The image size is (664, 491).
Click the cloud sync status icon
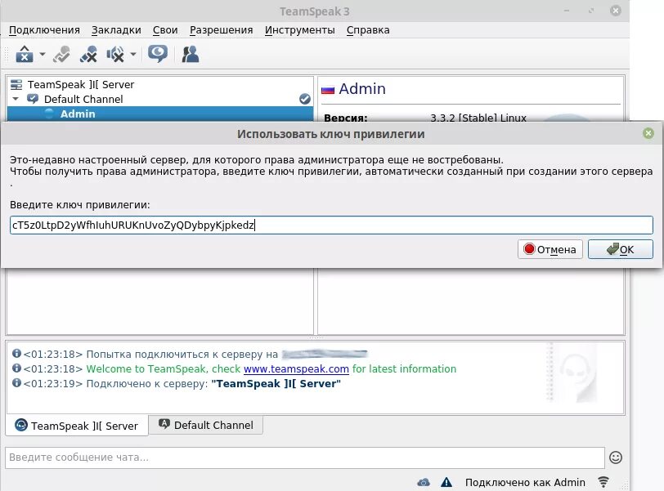pos(424,482)
